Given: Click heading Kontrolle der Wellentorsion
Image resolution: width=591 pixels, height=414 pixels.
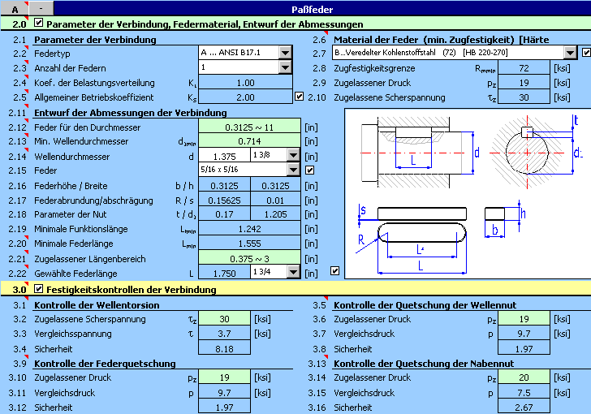Looking at the screenshot, I should (x=97, y=305).
